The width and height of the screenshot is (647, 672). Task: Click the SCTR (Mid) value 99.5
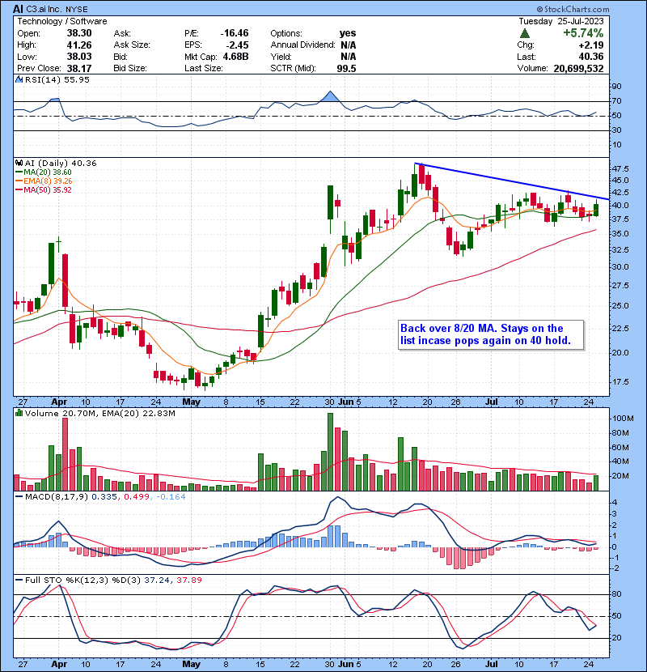(x=346, y=68)
